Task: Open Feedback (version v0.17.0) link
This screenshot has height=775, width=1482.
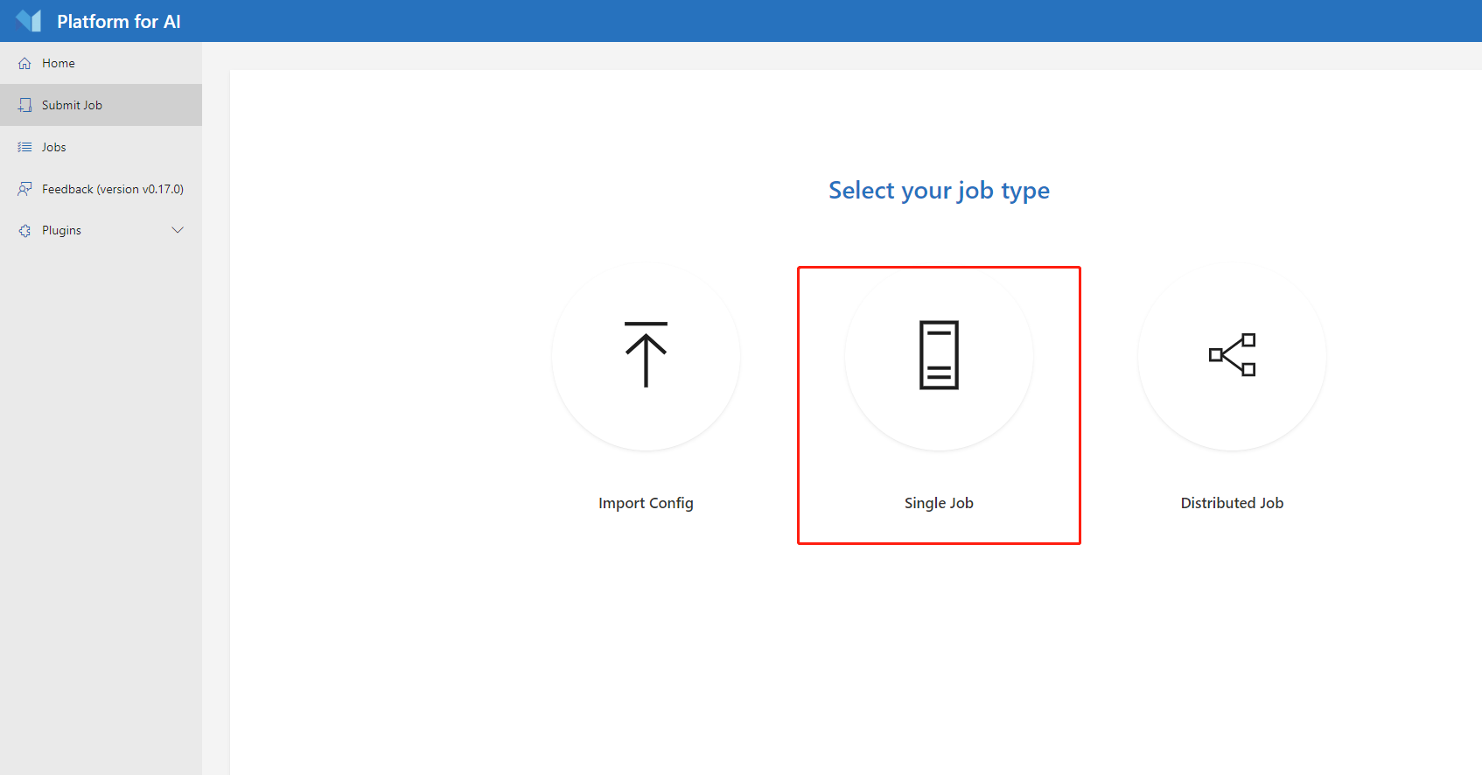Action: pos(113,189)
